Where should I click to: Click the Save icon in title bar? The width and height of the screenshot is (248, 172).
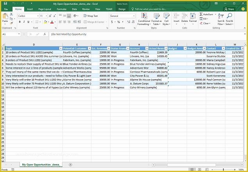(5, 4)
